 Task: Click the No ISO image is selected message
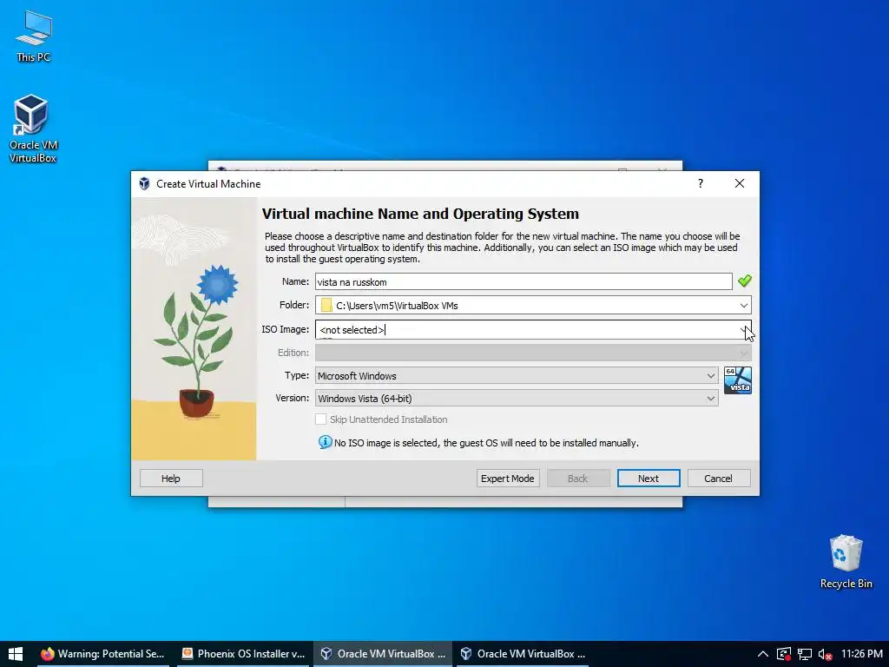click(x=486, y=443)
